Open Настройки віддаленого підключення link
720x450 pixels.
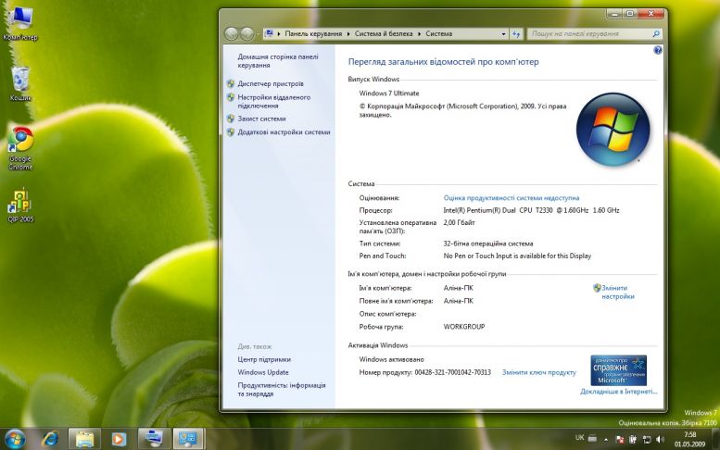(274, 101)
